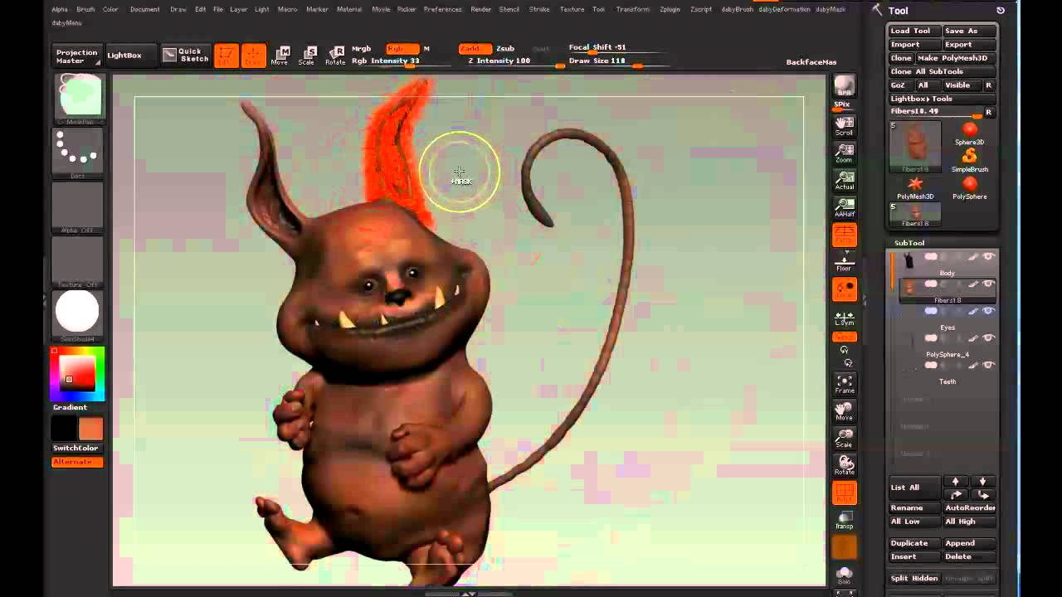The width and height of the screenshot is (1062, 597).
Task: Click the L.Sym local symmetry icon
Action: (844, 318)
